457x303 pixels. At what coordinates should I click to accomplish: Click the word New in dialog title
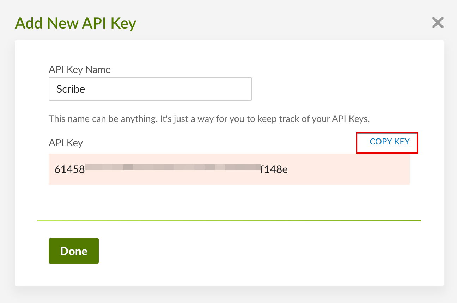pos(62,24)
